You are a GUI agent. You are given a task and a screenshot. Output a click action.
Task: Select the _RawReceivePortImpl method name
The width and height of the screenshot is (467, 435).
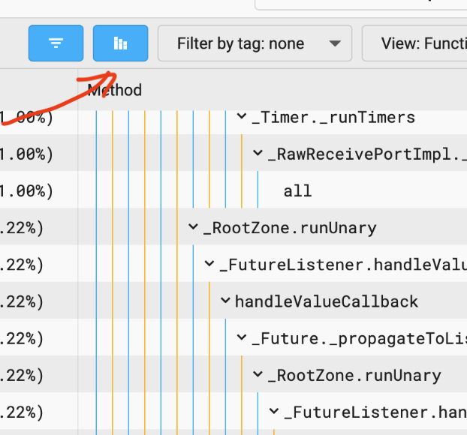[x=366, y=154]
